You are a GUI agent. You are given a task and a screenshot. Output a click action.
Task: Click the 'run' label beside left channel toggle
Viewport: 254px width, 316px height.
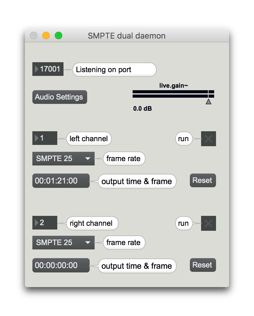point(184,139)
